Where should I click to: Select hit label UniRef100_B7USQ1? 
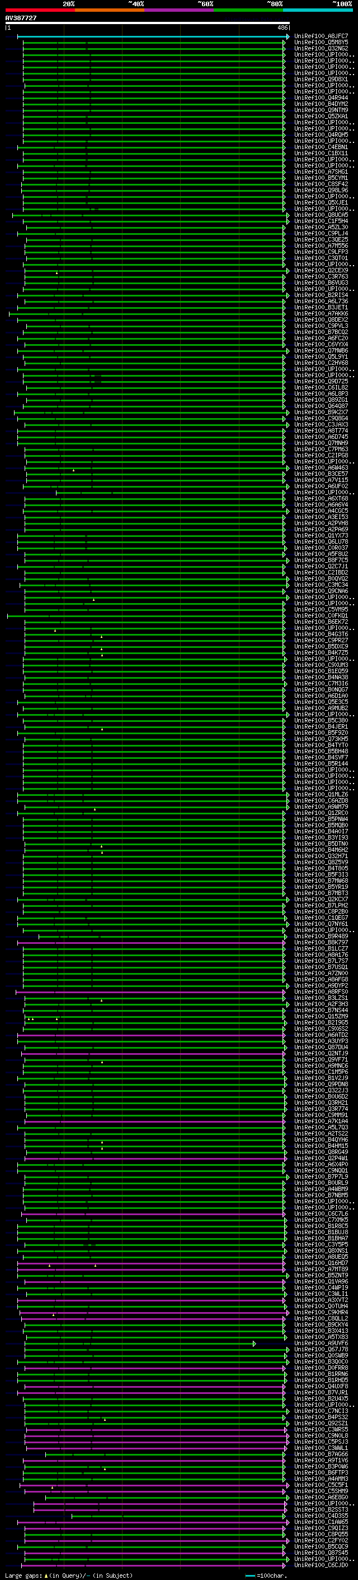coord(321,967)
